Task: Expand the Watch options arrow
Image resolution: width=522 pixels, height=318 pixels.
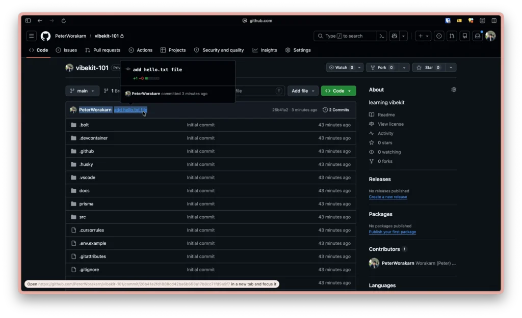Action: 359,68
